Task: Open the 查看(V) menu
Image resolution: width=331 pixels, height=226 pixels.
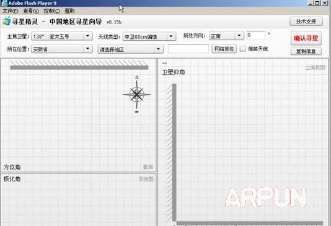Action: click(x=31, y=11)
